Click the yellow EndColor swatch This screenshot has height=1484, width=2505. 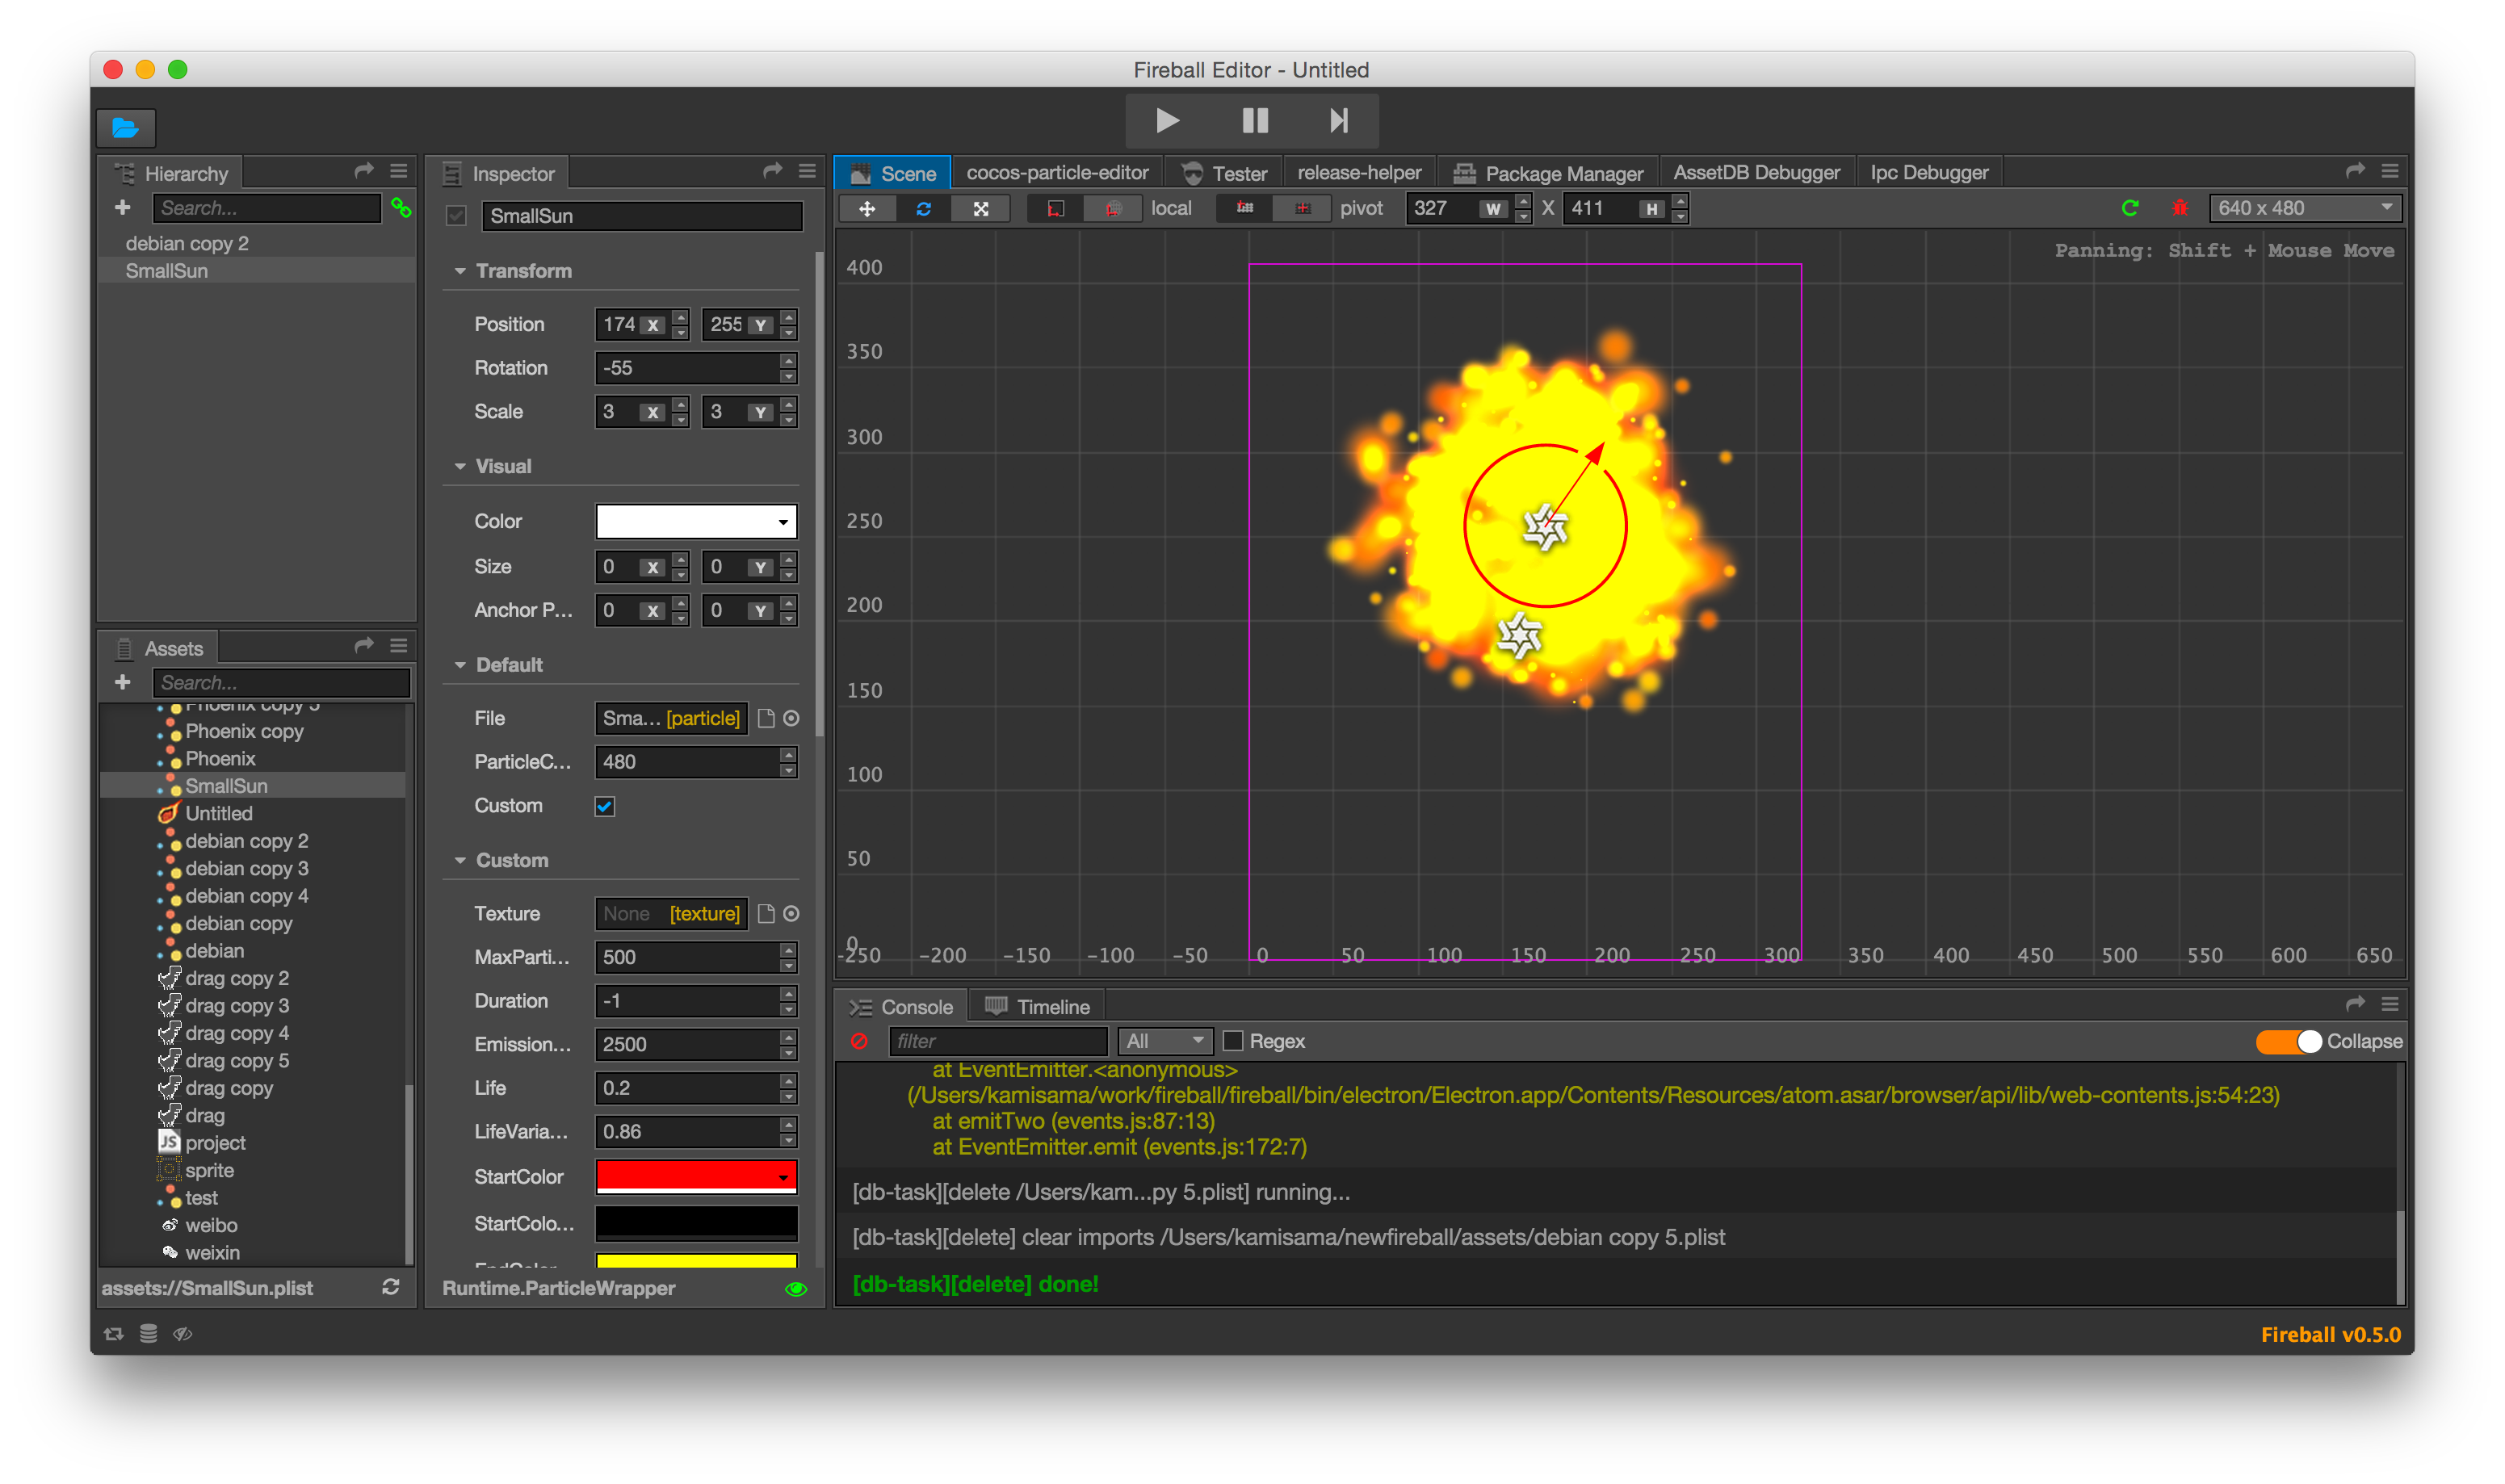(x=697, y=1261)
